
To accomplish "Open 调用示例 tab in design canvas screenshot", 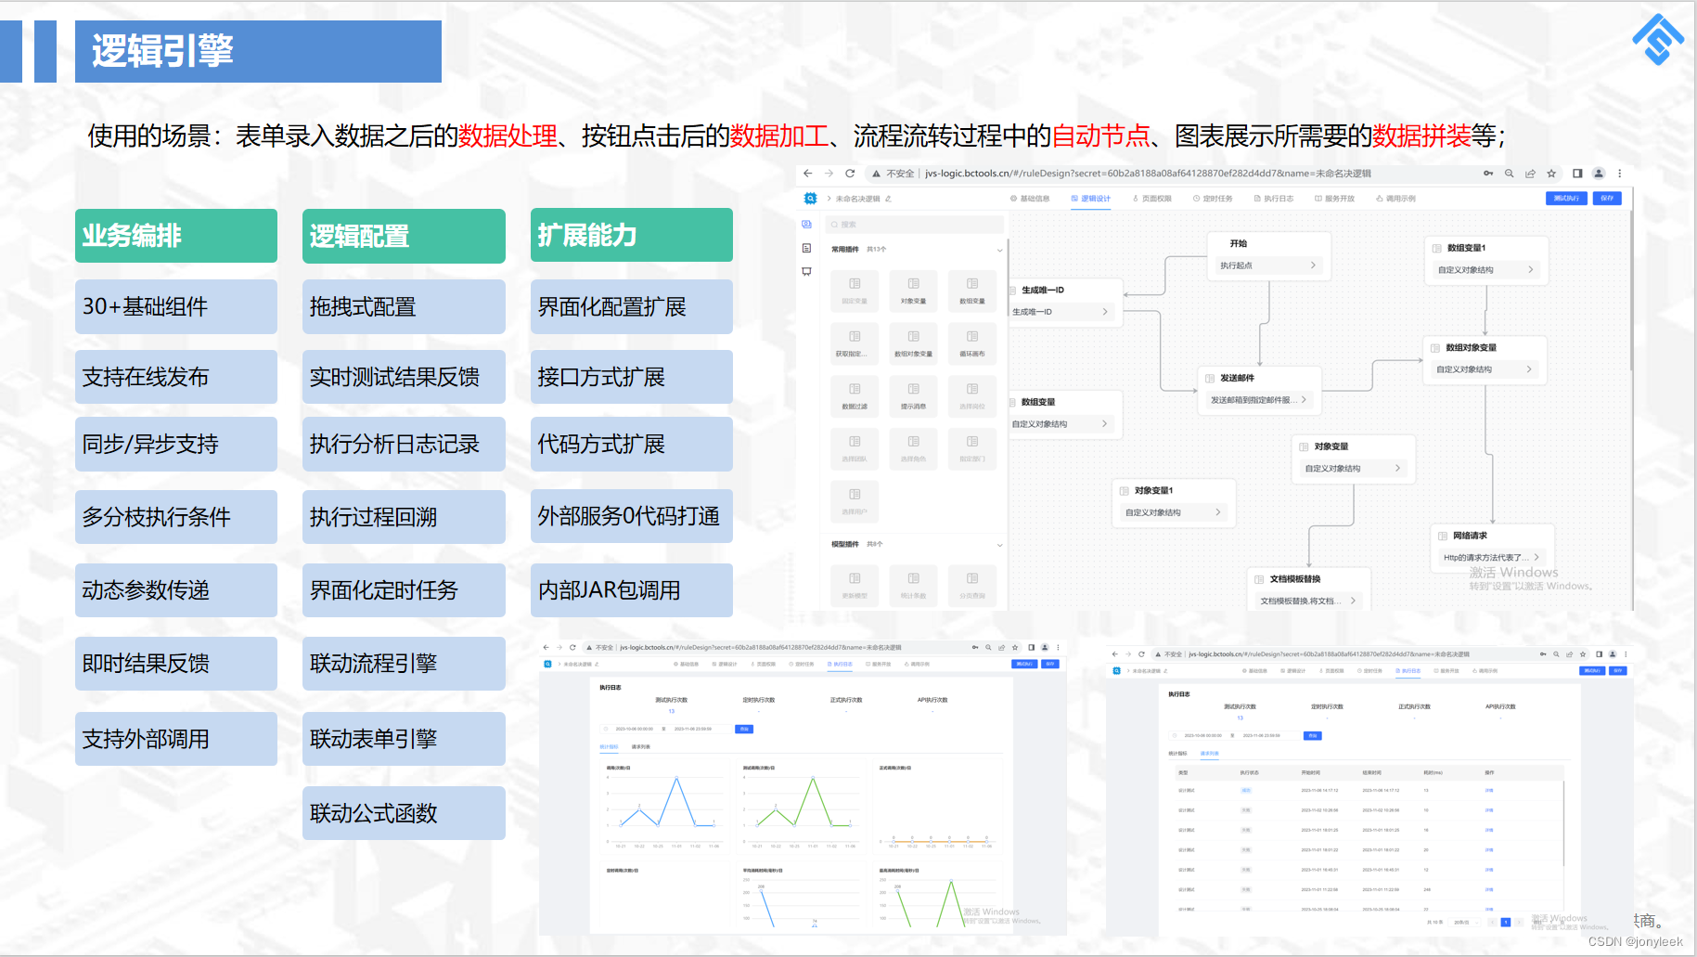I will (1395, 199).
